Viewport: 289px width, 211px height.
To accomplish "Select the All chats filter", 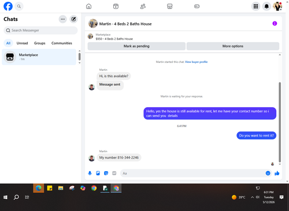I will pyautogui.click(x=8, y=43).
